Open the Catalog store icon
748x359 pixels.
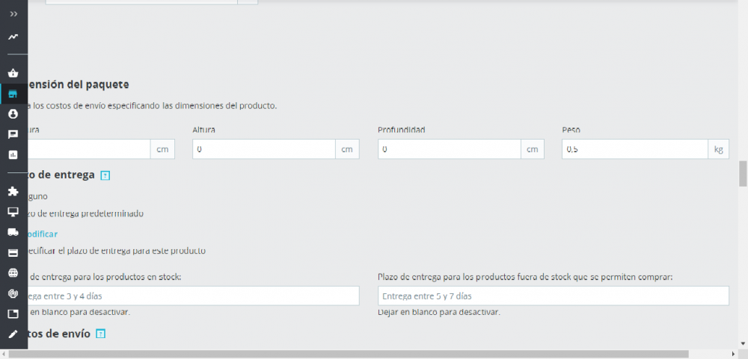pos(13,94)
